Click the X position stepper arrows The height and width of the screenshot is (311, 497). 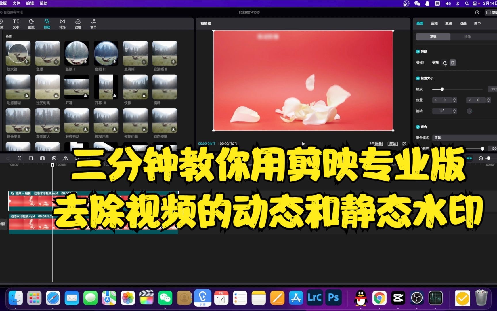tap(454, 100)
